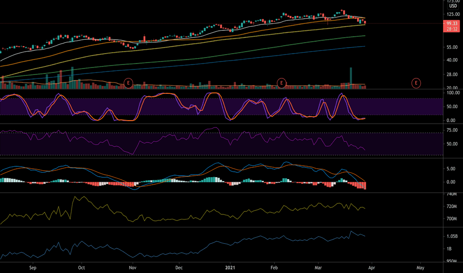Screen dimensions: 463x273
Task: Click the Sep date label
Action: coord(33,268)
